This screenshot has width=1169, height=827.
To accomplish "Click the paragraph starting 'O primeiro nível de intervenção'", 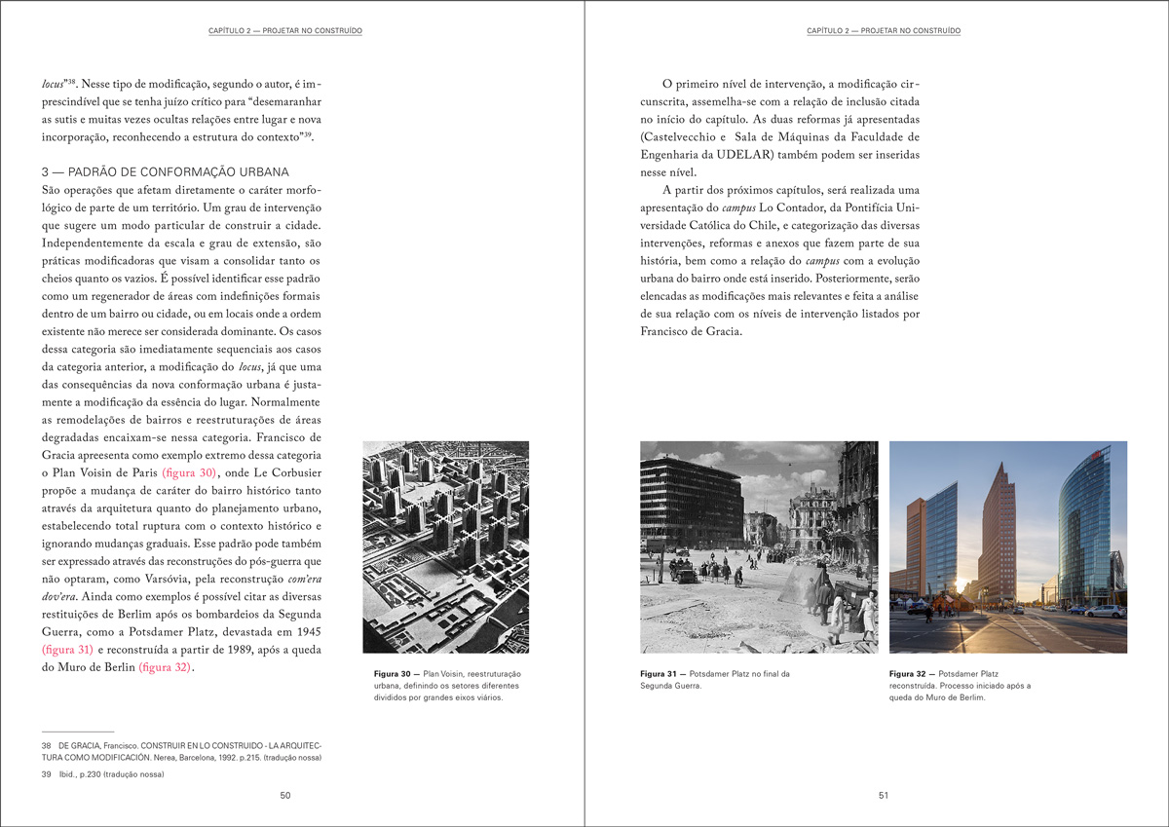I will point(780,129).
